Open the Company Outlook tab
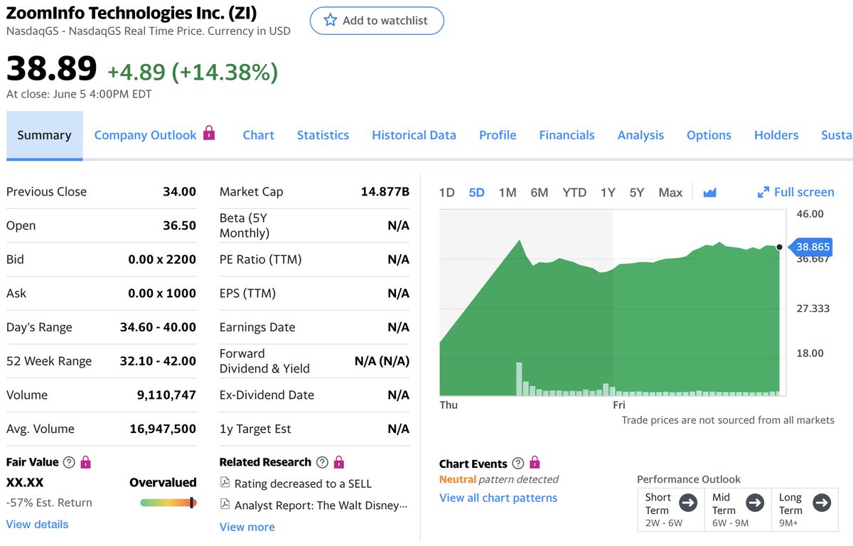Image resolution: width=853 pixels, height=546 pixels. click(145, 135)
